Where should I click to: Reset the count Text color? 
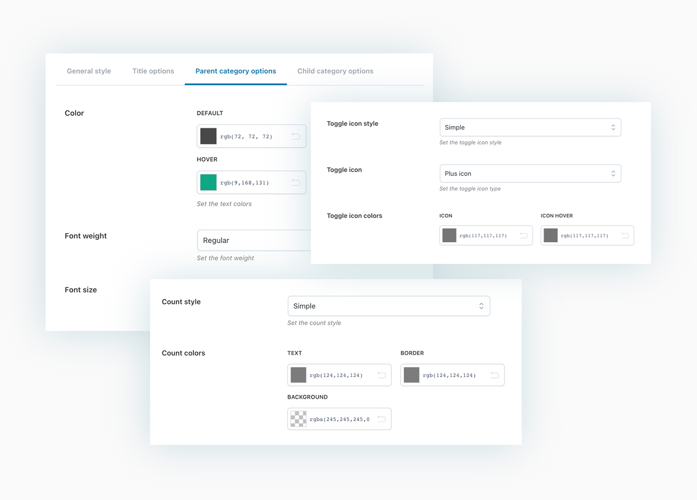click(382, 375)
